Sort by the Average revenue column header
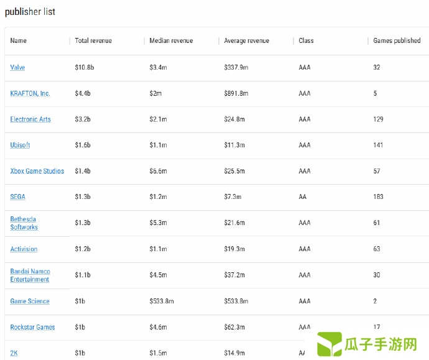This screenshot has height=360, width=429. tap(246, 40)
